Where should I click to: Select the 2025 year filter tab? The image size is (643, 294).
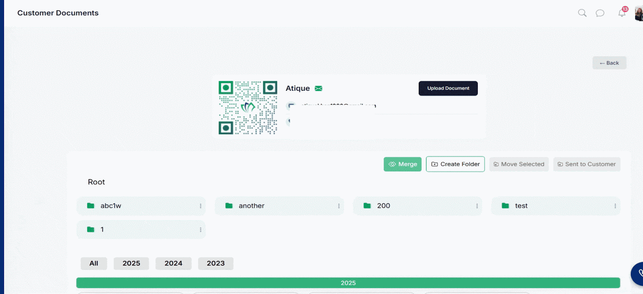[131, 263]
